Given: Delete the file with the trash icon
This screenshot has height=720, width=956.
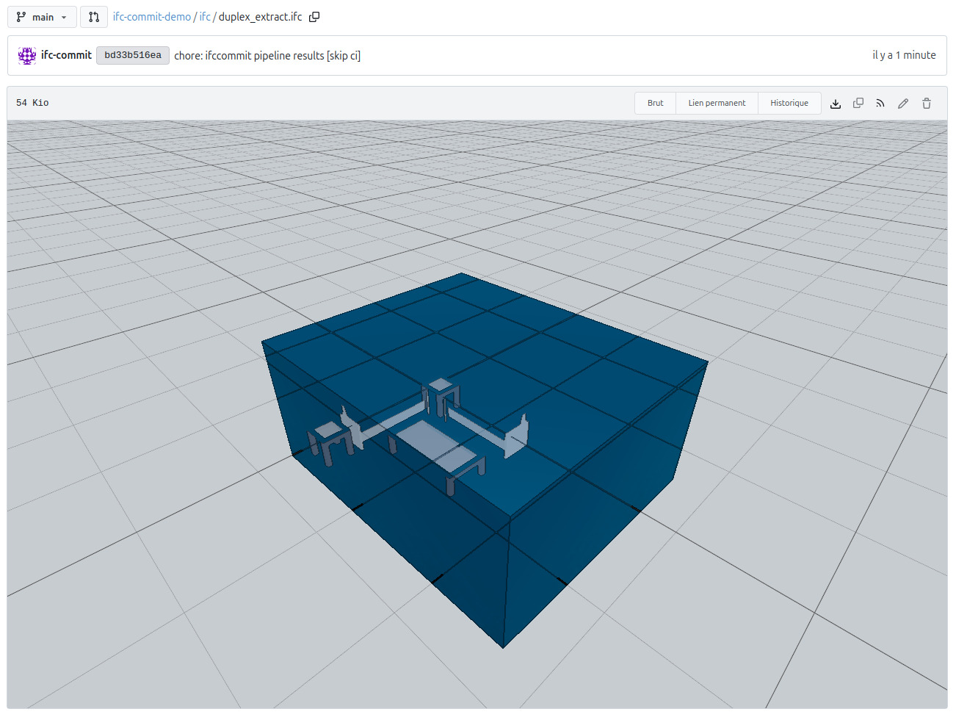Looking at the screenshot, I should (x=927, y=104).
